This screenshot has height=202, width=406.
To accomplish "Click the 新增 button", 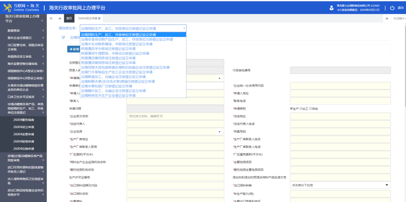I will coord(74,49).
